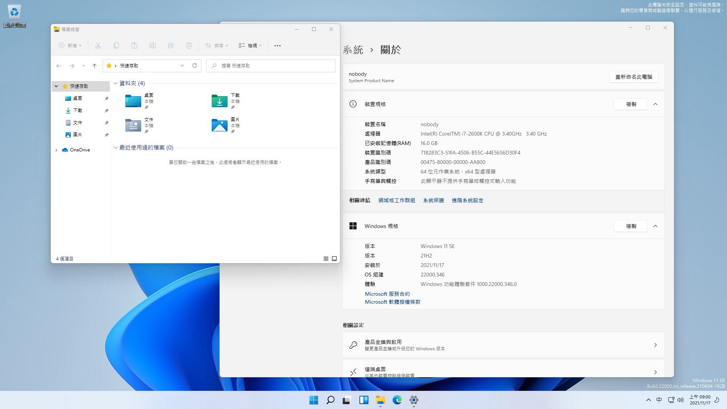727x409 pixels.
Task: Open the 系統保護 link
Action: pyautogui.click(x=433, y=200)
